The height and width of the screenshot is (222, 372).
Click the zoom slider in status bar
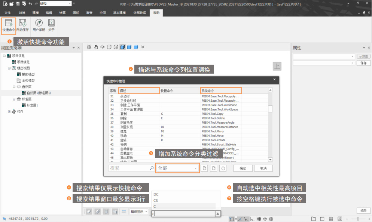(x=358, y=219)
